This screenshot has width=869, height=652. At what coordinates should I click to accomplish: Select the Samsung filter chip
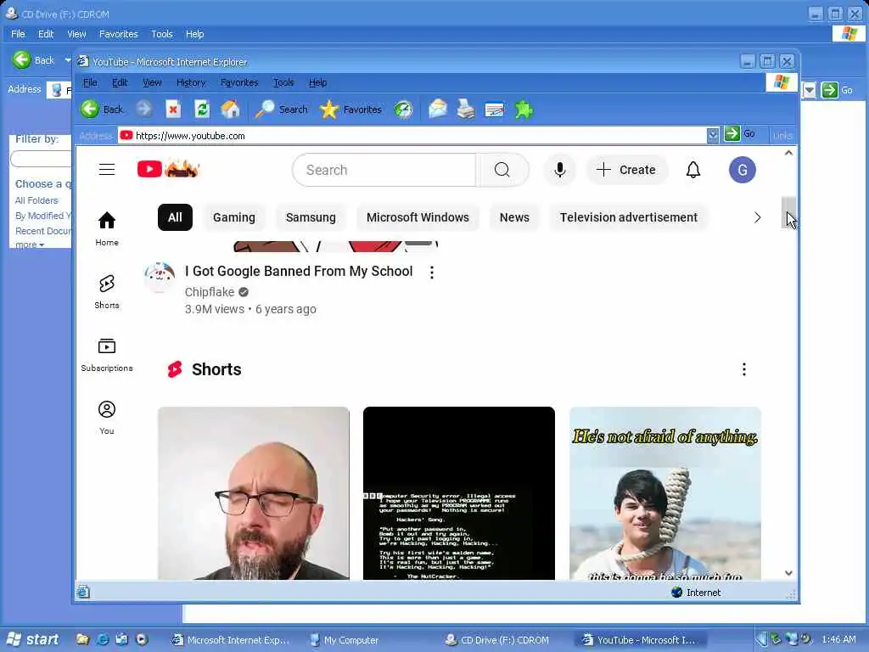pos(311,217)
